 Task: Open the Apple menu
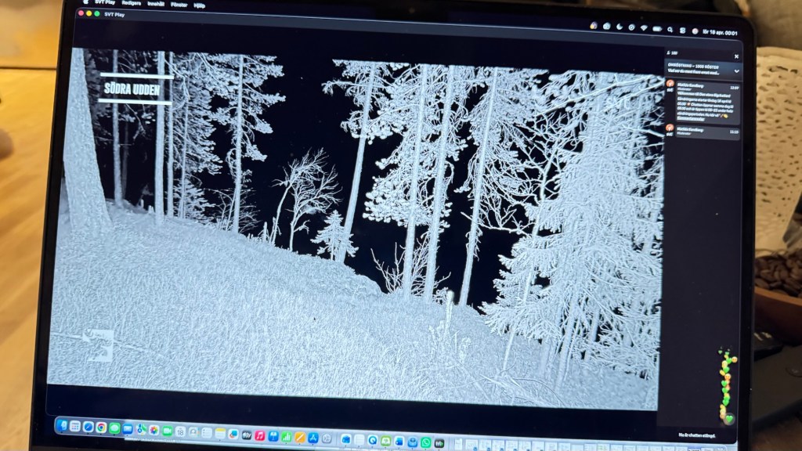[87, 2]
